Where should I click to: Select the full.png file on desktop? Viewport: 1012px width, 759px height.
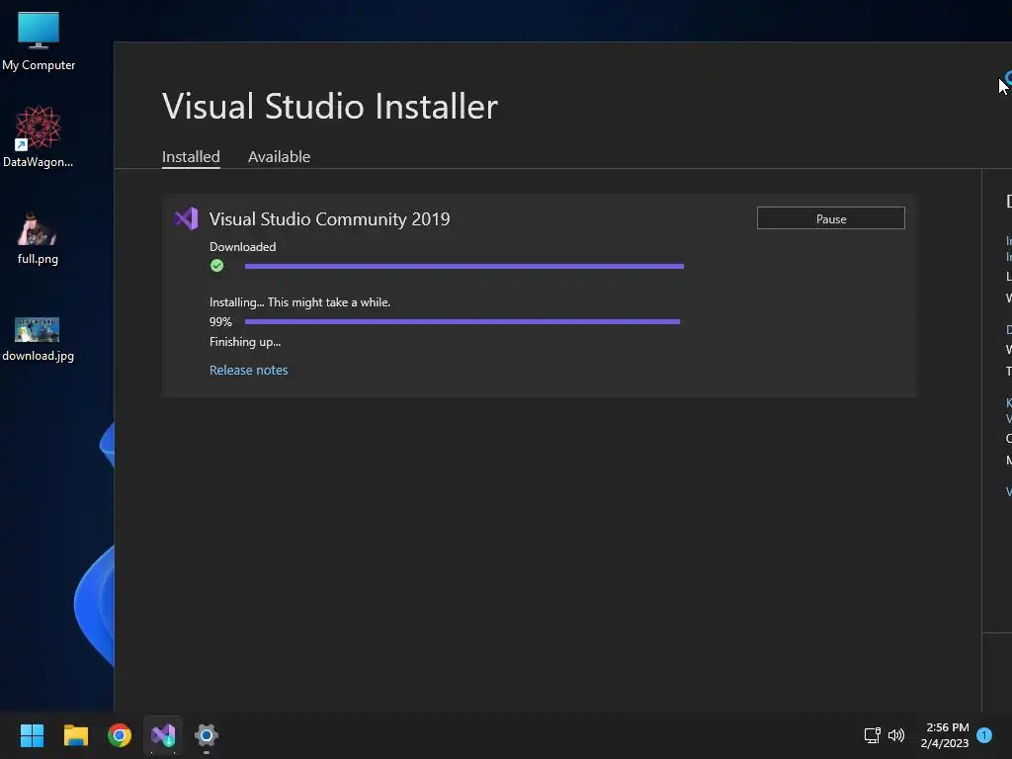coord(38,237)
